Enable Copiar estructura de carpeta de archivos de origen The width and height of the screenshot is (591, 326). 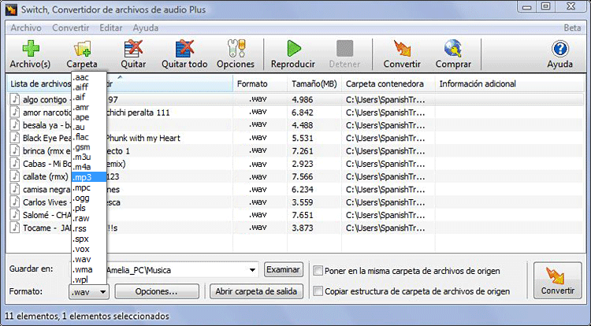(318, 291)
